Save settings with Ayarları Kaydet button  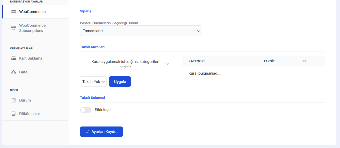click(101, 132)
